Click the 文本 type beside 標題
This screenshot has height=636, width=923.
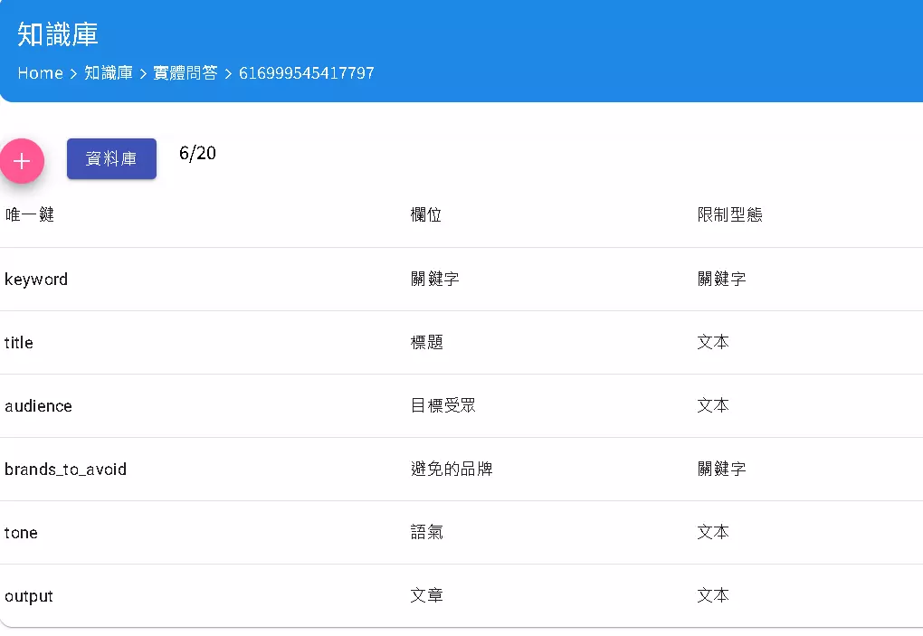tap(712, 342)
